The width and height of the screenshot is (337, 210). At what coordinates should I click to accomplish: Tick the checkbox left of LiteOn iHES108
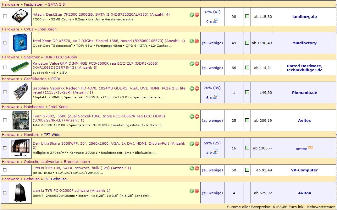coord(4,170)
